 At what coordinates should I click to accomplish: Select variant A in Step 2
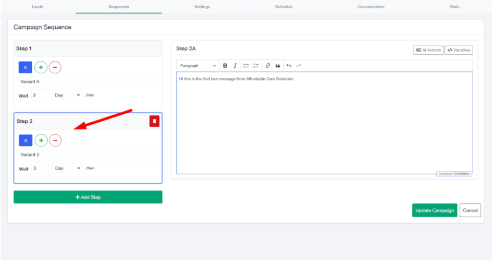pyautogui.click(x=25, y=141)
